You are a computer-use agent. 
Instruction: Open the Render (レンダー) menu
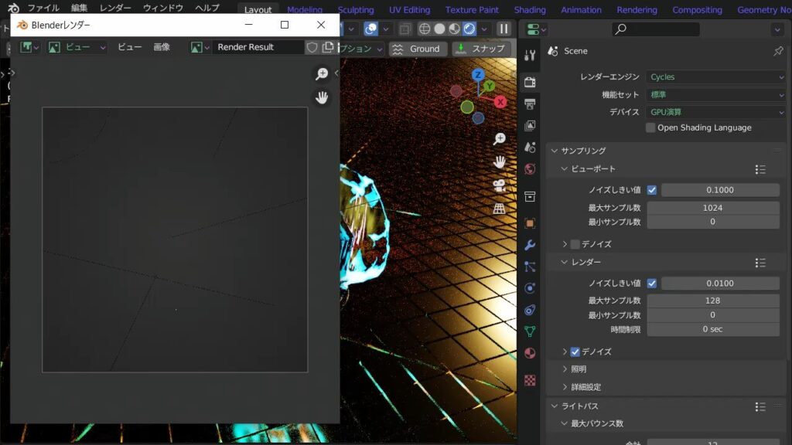point(115,8)
